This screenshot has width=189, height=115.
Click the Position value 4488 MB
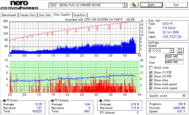179,108
